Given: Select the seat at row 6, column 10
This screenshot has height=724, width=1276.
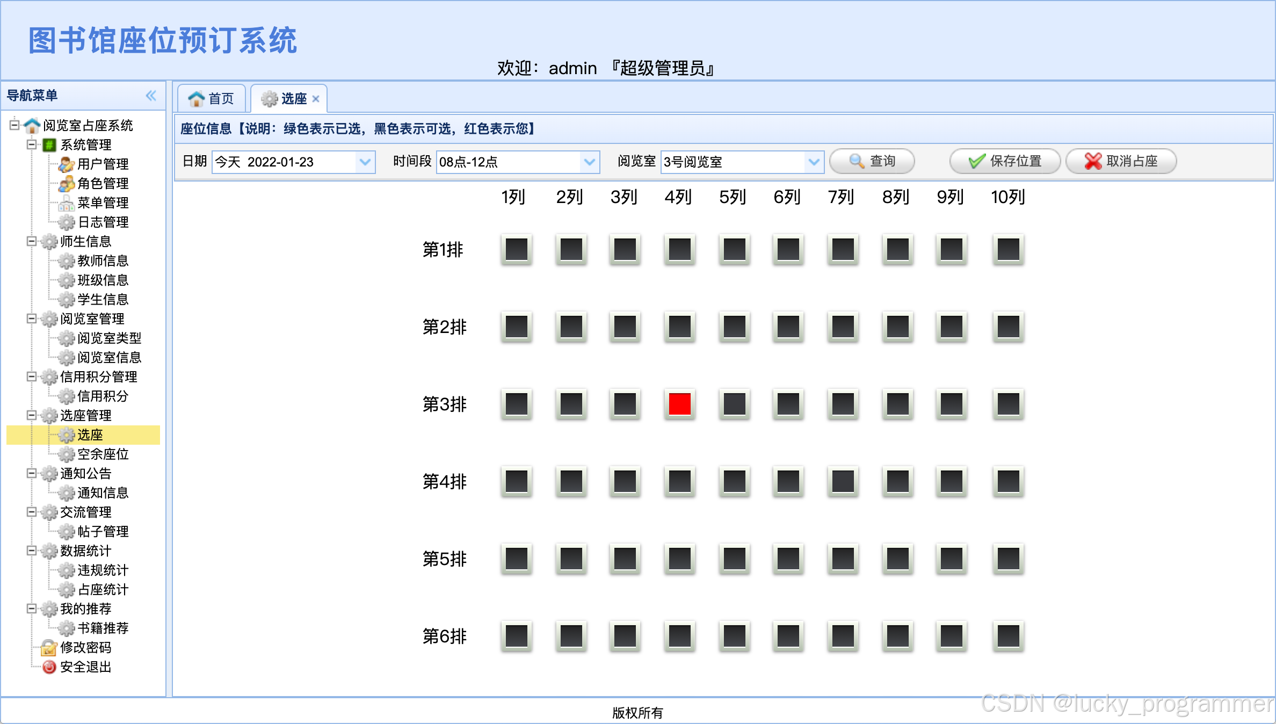Looking at the screenshot, I should click(x=1007, y=636).
